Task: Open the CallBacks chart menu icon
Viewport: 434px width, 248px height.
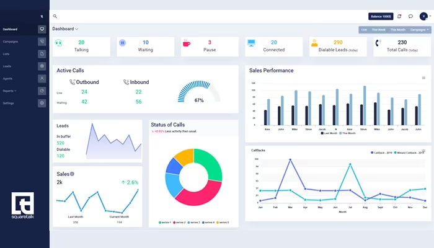Action: 423,151
